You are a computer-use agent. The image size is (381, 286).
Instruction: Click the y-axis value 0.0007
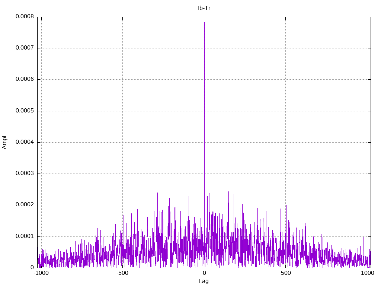[25, 48]
